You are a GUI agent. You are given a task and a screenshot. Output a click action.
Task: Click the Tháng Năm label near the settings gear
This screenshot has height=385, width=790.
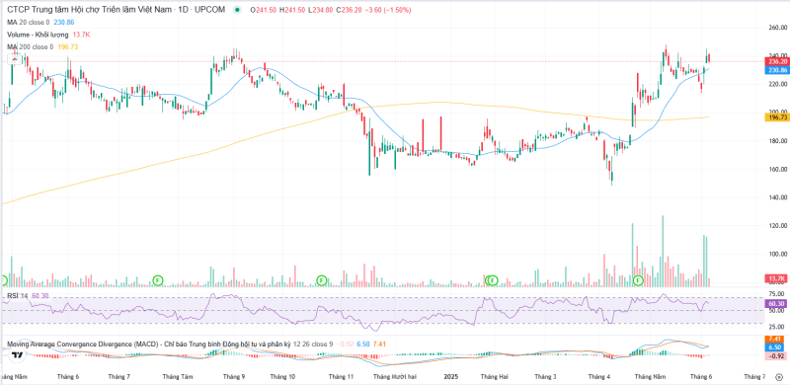tap(651, 376)
